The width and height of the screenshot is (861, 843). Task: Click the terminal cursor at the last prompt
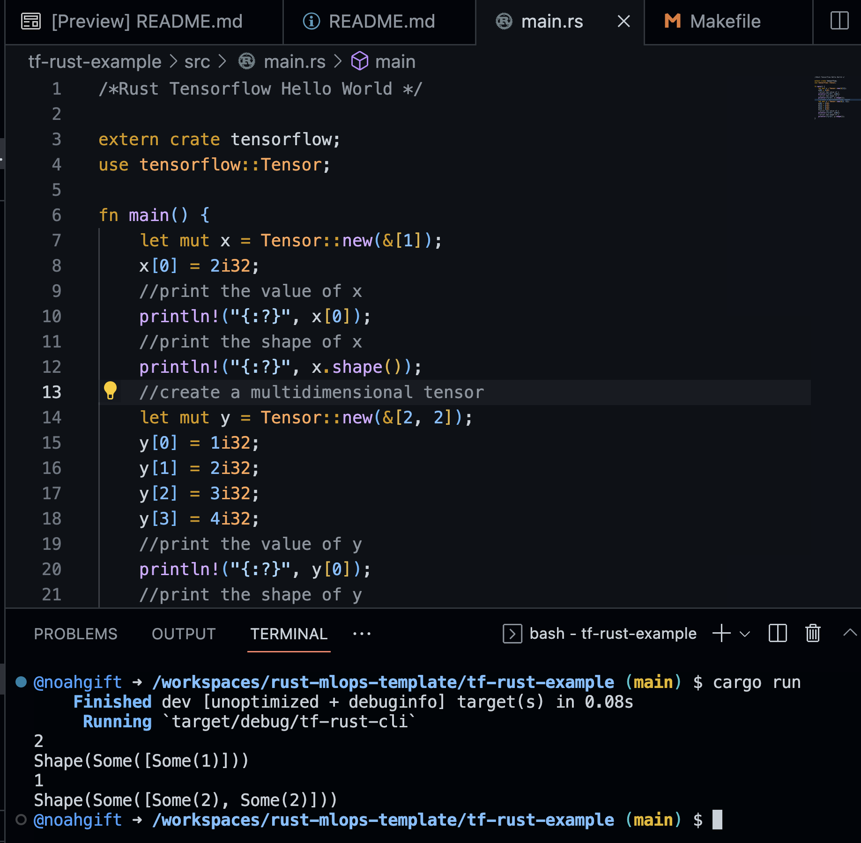[x=717, y=820]
